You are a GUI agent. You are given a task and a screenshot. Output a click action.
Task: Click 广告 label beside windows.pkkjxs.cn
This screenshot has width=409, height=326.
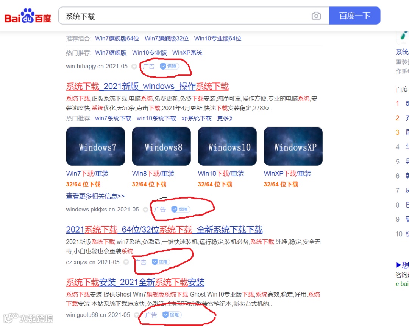pos(160,209)
